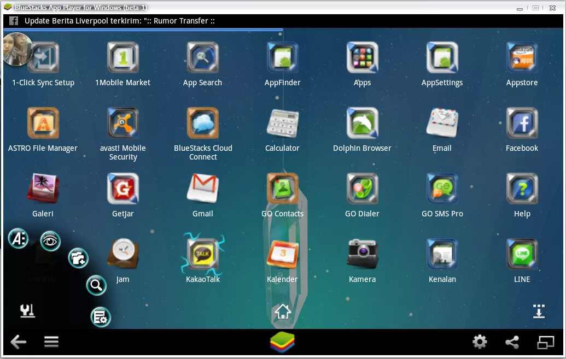This screenshot has height=359, width=566.
Task: Click the Facebook icon in notification bar
Action: (13, 21)
